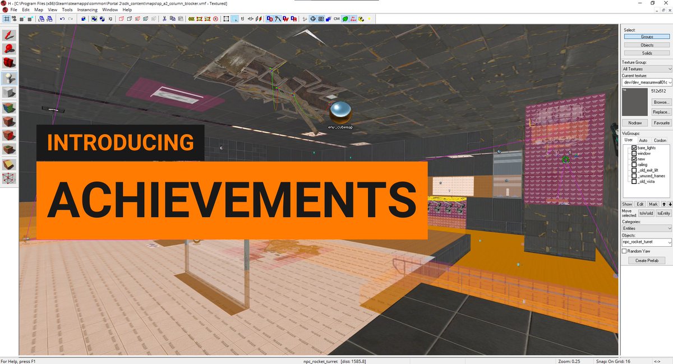
Task: Uncheck the 'new' visgroup checkbox
Action: tap(634, 159)
